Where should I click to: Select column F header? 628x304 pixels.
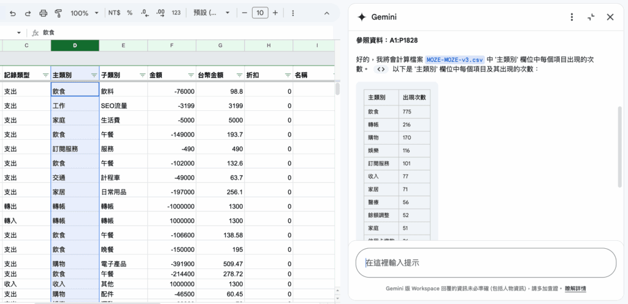click(x=172, y=45)
